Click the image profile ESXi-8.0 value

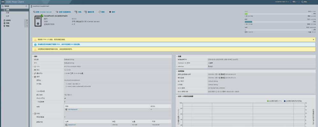(x=223, y=59)
